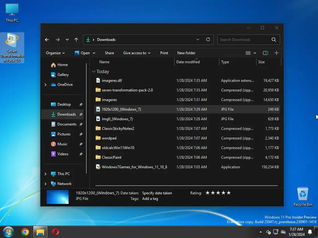Collapse the Today group

click(x=94, y=72)
